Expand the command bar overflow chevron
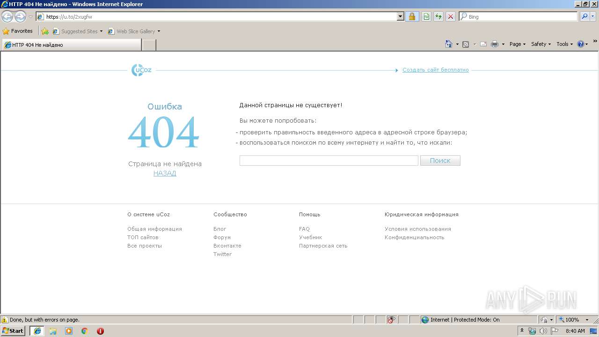 [x=595, y=42]
